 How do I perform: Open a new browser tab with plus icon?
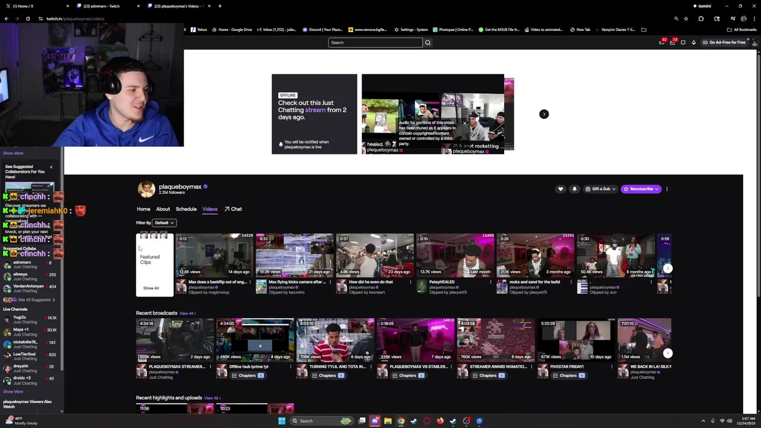(220, 6)
